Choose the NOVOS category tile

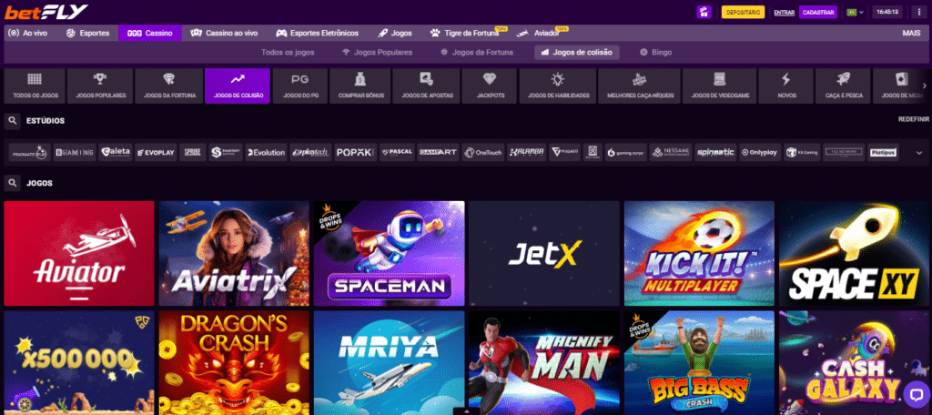coord(785,86)
